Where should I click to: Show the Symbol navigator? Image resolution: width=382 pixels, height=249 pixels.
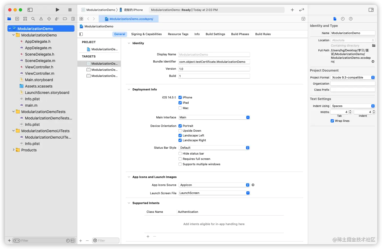point(25,19)
